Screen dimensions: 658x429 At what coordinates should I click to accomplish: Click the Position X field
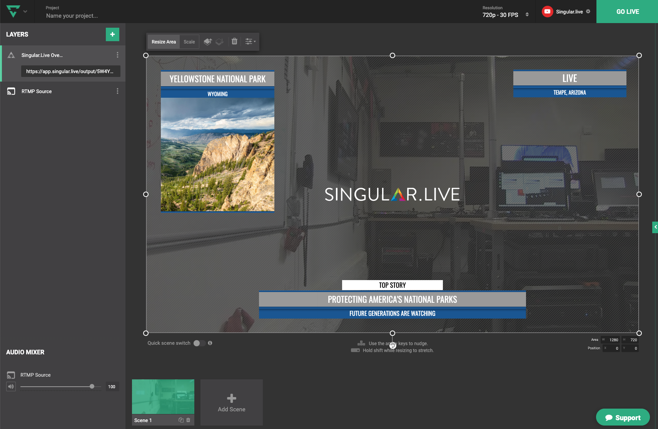(611, 348)
